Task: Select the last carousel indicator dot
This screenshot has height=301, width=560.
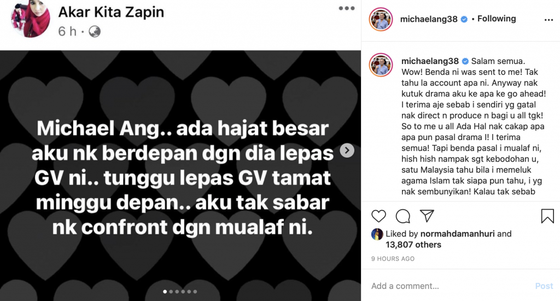Action: click(x=195, y=292)
